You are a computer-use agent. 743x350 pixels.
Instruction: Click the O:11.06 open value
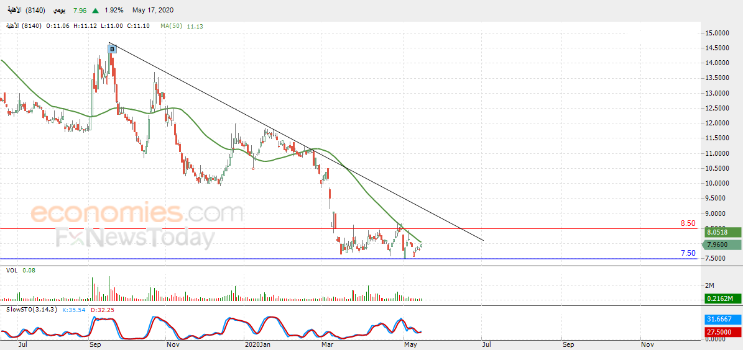(57, 26)
